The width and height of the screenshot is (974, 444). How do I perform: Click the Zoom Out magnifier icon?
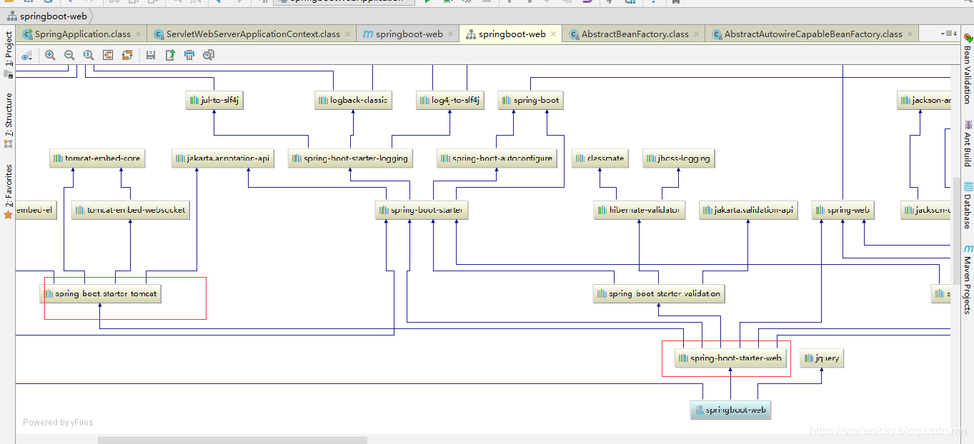[x=69, y=55]
